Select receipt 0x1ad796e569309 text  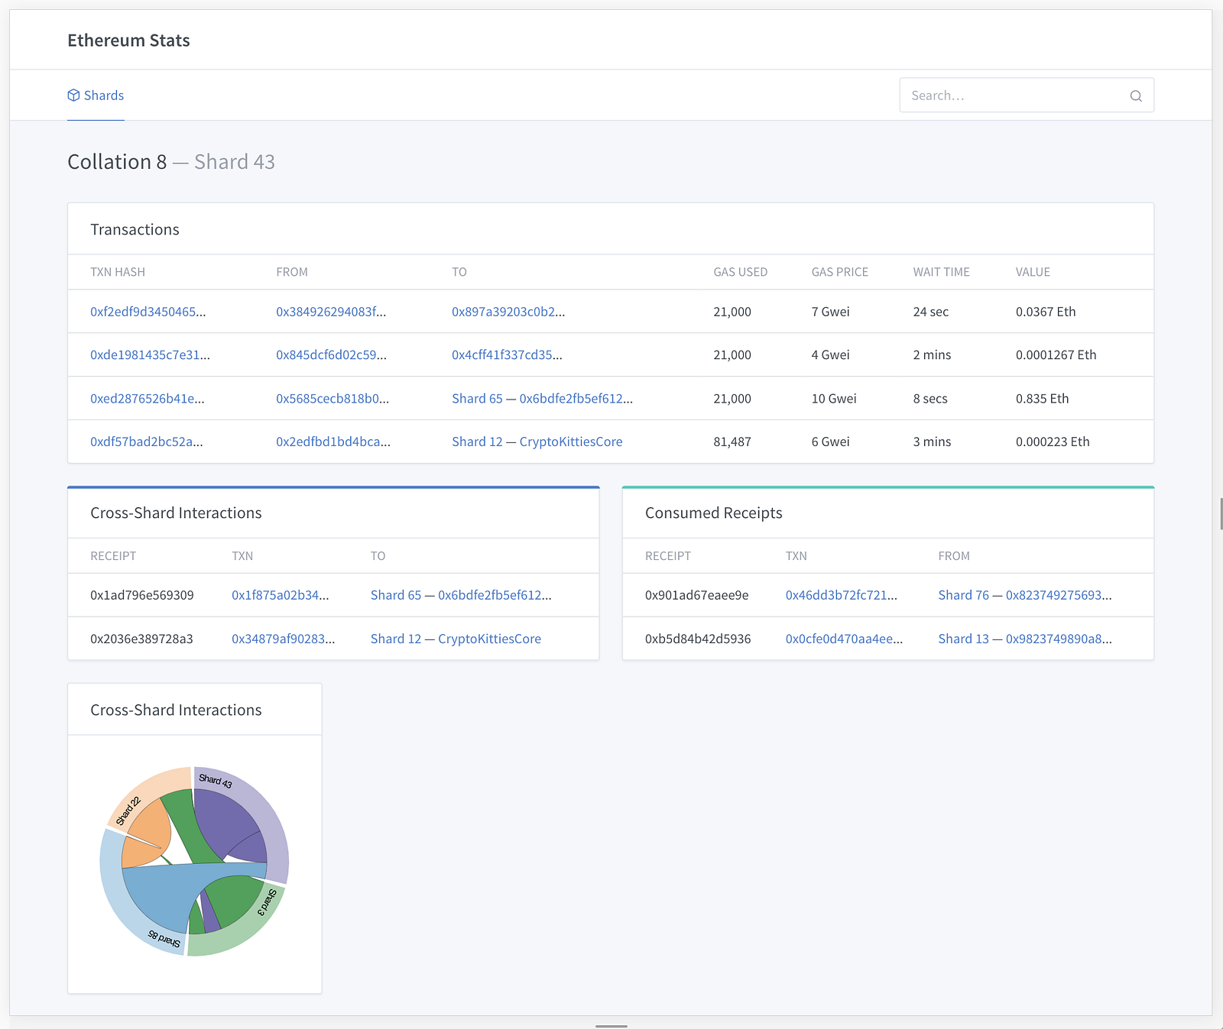tap(142, 595)
